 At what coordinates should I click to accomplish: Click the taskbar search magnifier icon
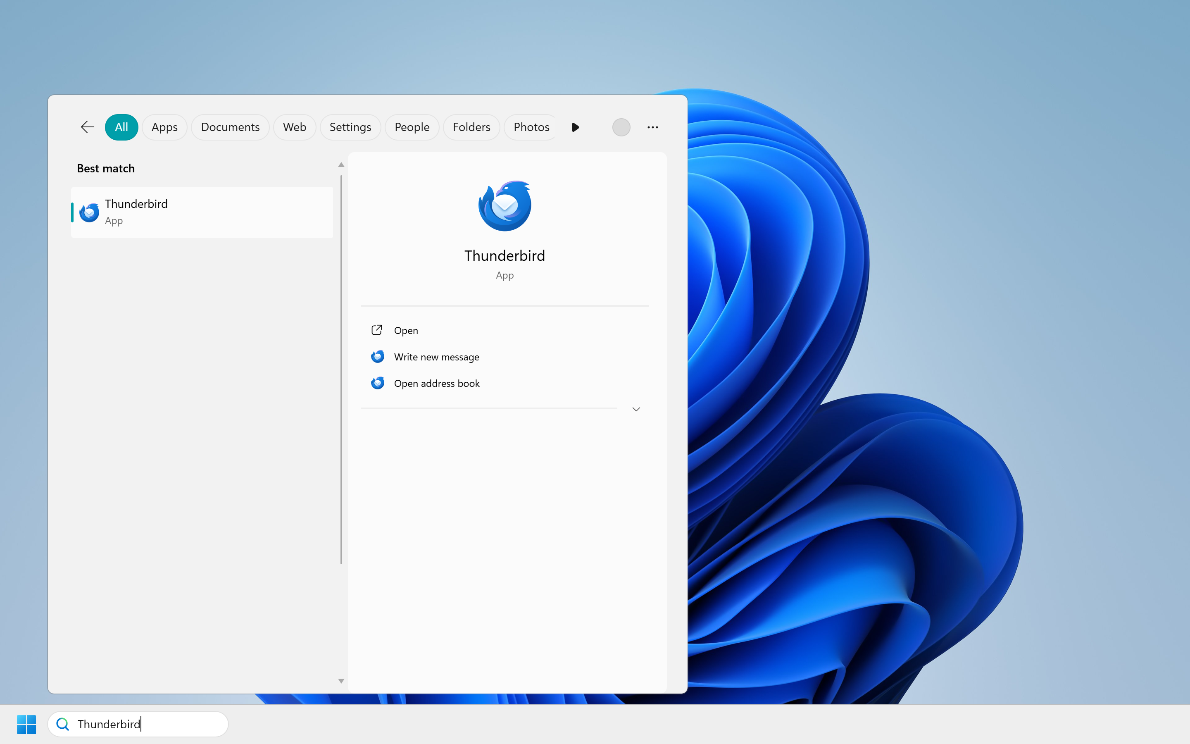[62, 724]
